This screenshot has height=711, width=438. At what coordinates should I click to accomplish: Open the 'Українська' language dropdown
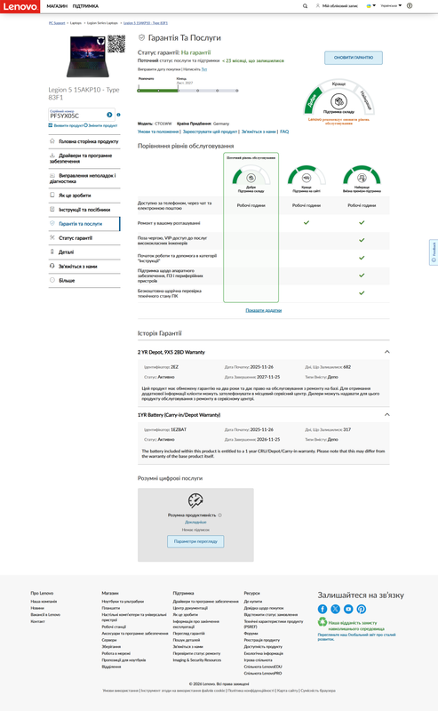click(391, 6)
